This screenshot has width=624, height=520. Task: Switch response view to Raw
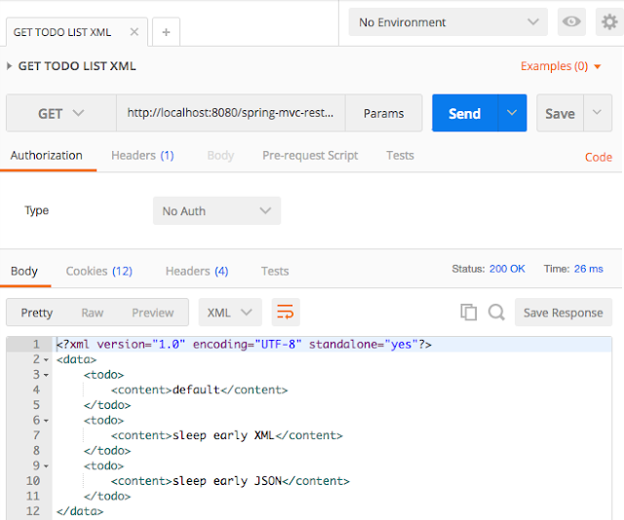93,313
